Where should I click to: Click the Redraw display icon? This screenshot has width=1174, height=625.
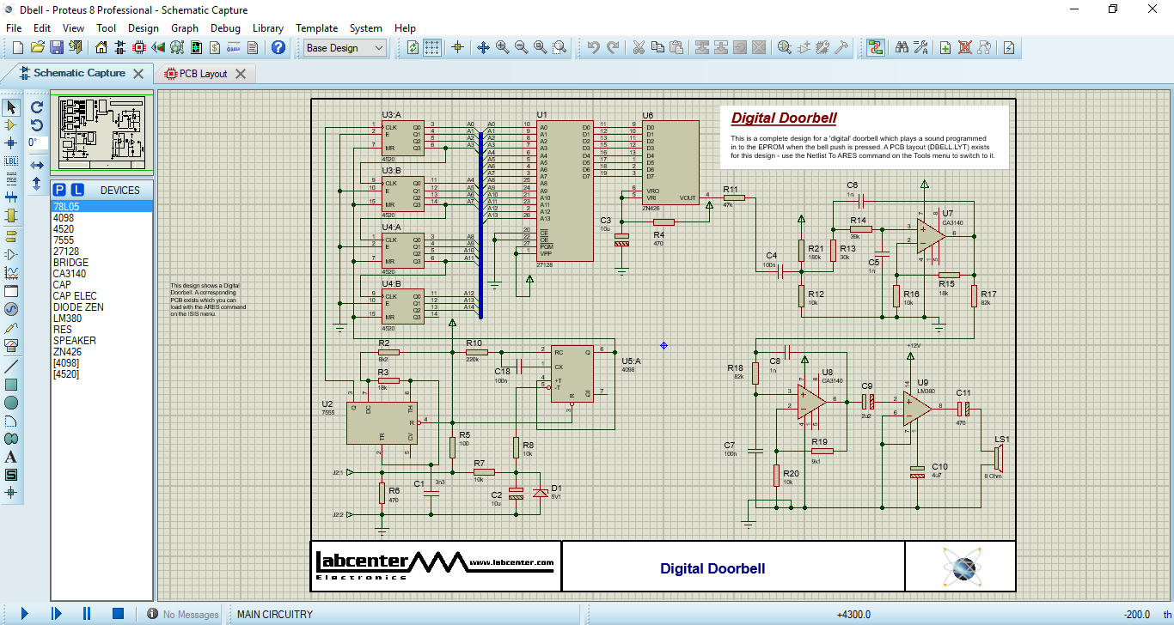413,48
